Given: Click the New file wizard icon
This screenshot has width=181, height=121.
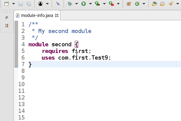Looking at the screenshot, I should point(7,4).
